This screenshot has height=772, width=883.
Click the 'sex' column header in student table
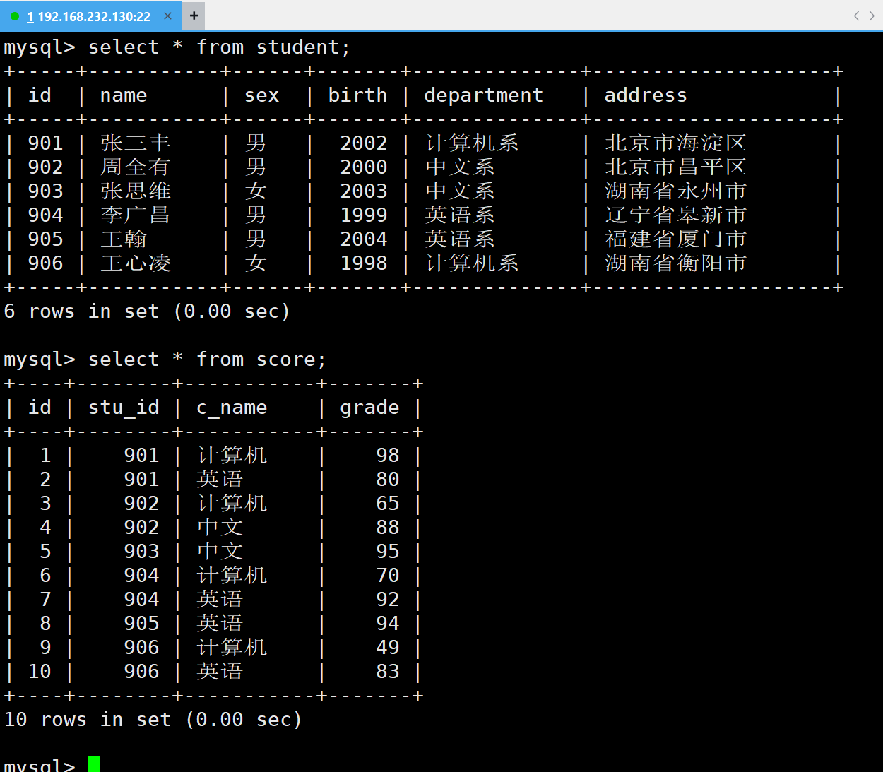261,95
